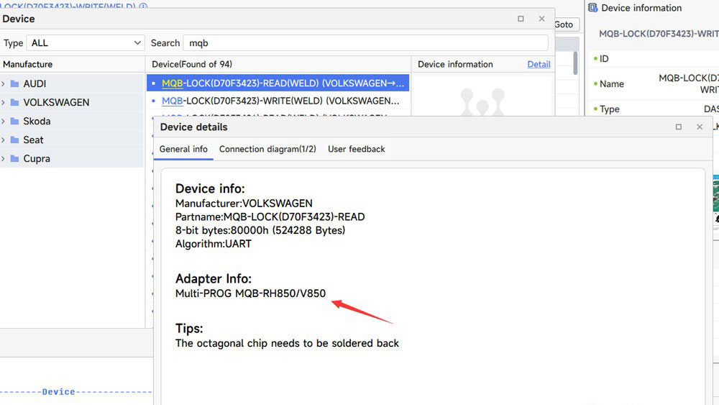Click the Device information panel icon
The height and width of the screenshot is (405, 719).
click(x=592, y=8)
